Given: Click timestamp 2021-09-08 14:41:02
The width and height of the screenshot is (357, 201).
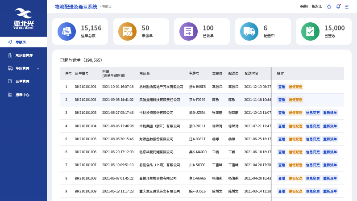Looking at the screenshot, I should (x=118, y=100).
